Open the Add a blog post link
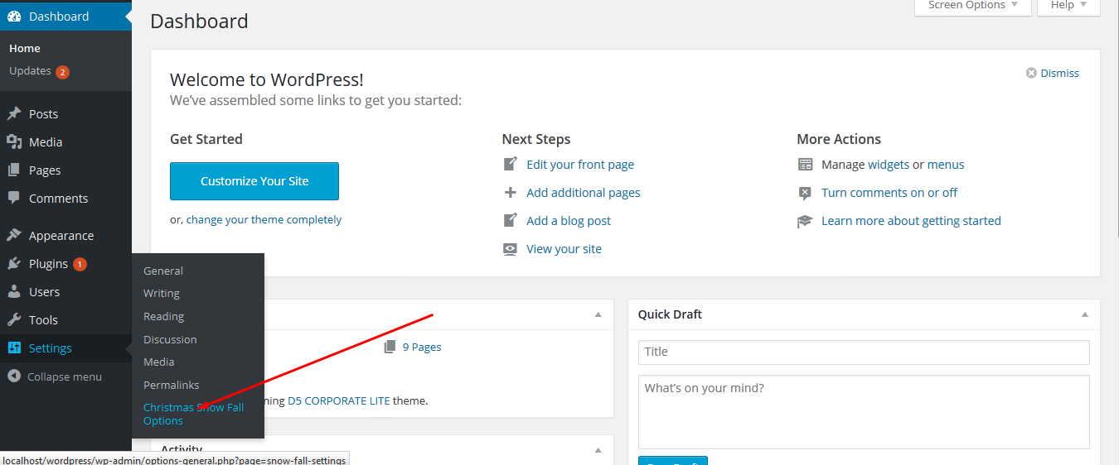 (569, 221)
